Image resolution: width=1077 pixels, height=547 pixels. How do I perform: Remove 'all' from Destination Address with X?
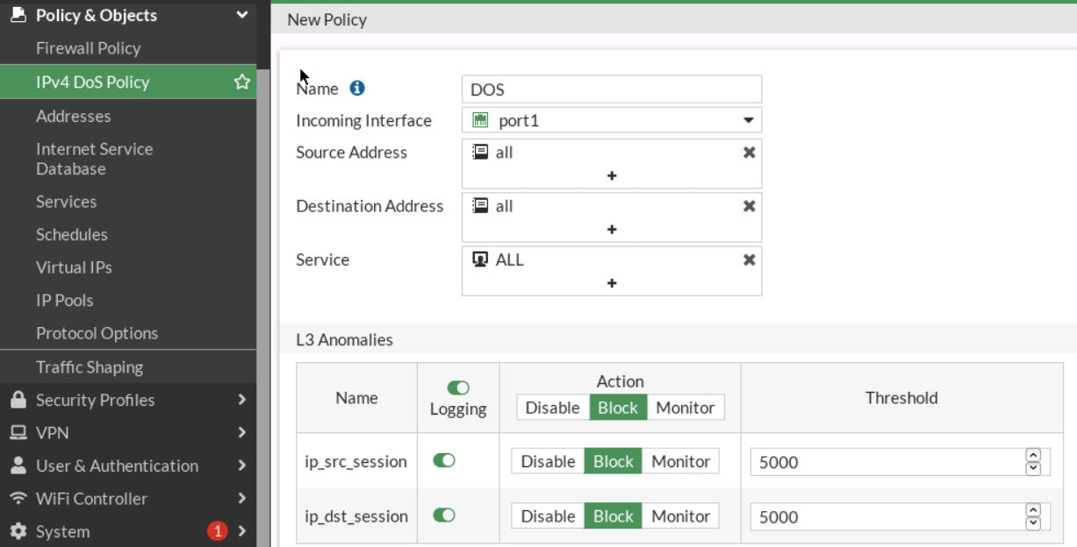(749, 207)
